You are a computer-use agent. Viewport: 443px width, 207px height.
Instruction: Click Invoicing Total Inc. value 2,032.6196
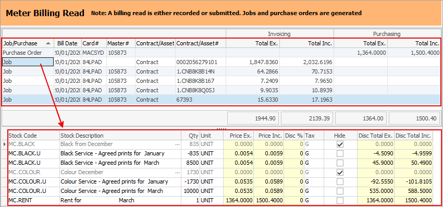tap(318, 62)
